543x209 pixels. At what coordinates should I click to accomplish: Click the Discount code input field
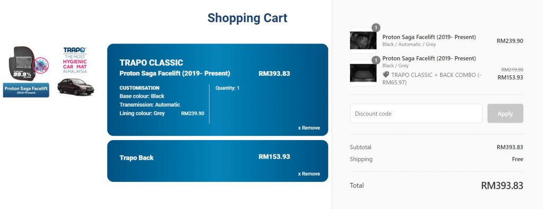click(416, 114)
